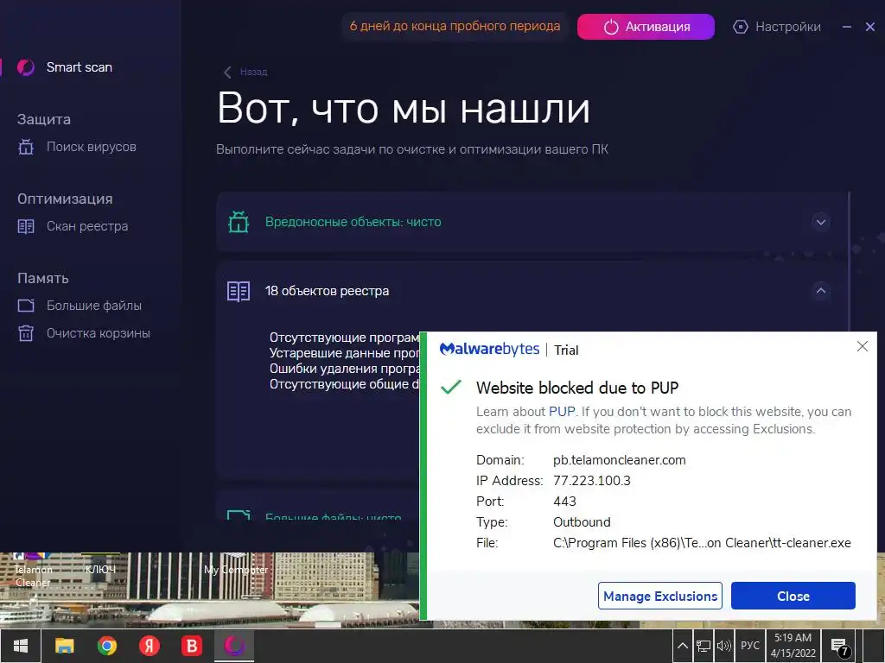
Task: Launch Yandex browser from the taskbar
Action: pos(150,646)
